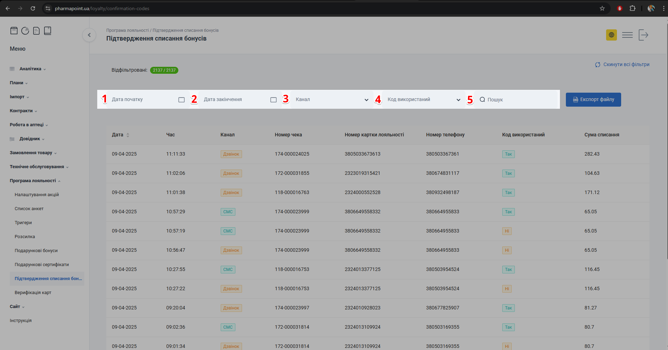This screenshot has width=668, height=350.
Task: Open the pie chart icon in sidebar
Action: (x=25, y=31)
